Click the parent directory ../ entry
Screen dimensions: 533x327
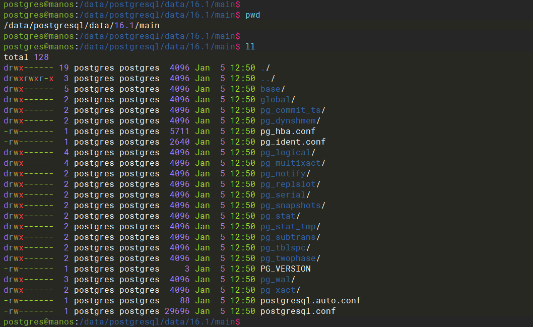pos(268,79)
